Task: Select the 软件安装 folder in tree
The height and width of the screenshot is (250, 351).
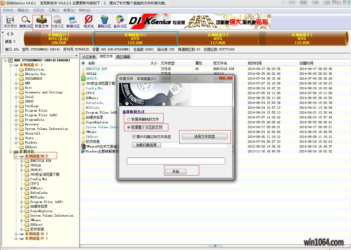Action: 37,229
